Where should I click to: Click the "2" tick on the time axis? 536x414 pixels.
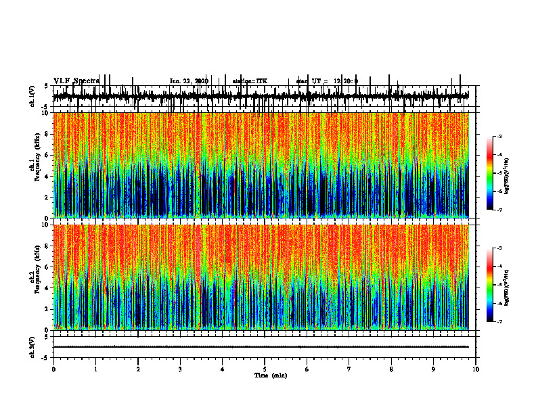click(x=138, y=369)
